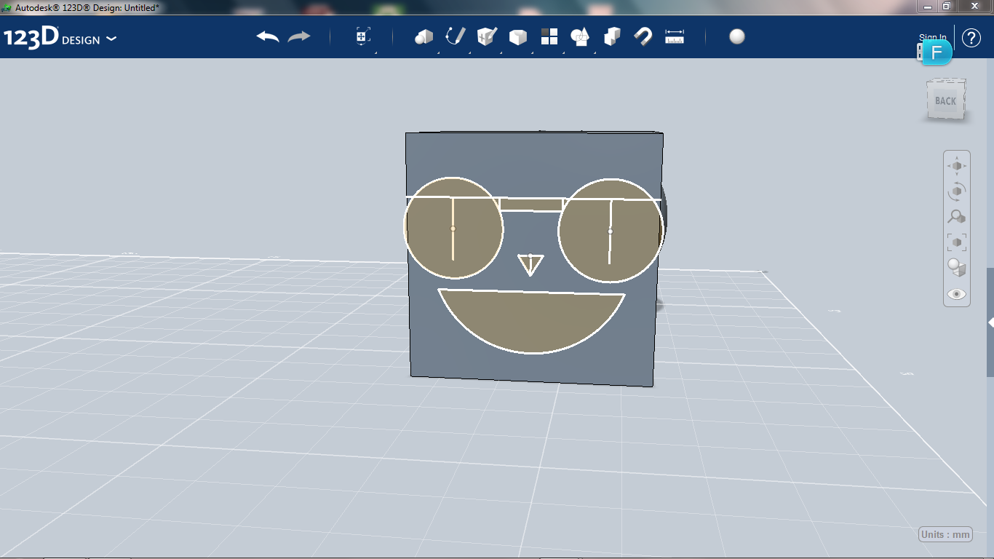Click the cyan F badge icon
994x559 pixels.
(937, 52)
